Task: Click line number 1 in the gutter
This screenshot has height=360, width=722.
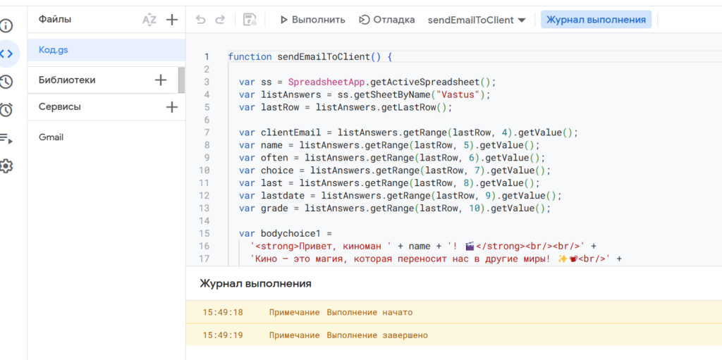Action: 207,57
